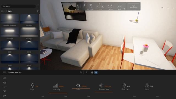
Task: Choose the Orbit navigation mode
Action: click(x=78, y=6)
